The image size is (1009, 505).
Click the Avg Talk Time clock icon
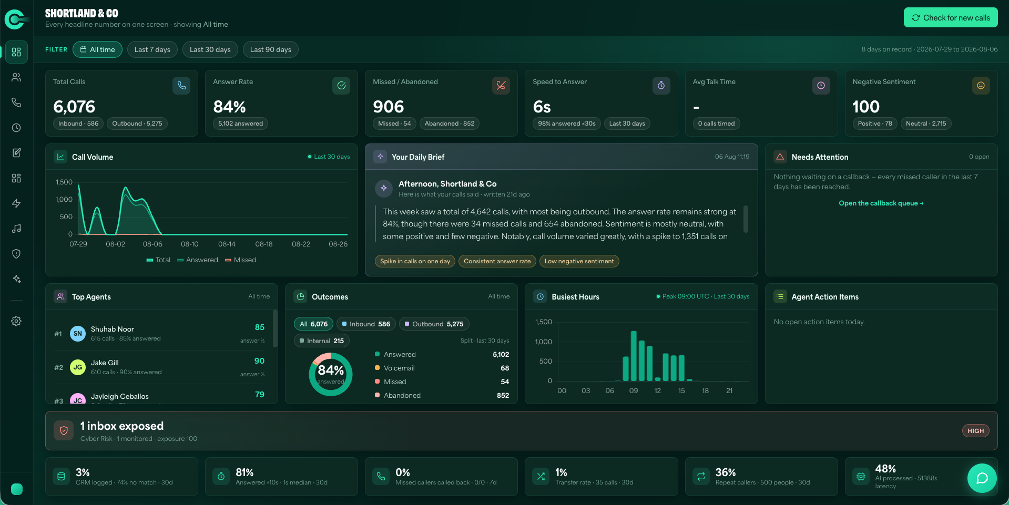[x=821, y=86]
